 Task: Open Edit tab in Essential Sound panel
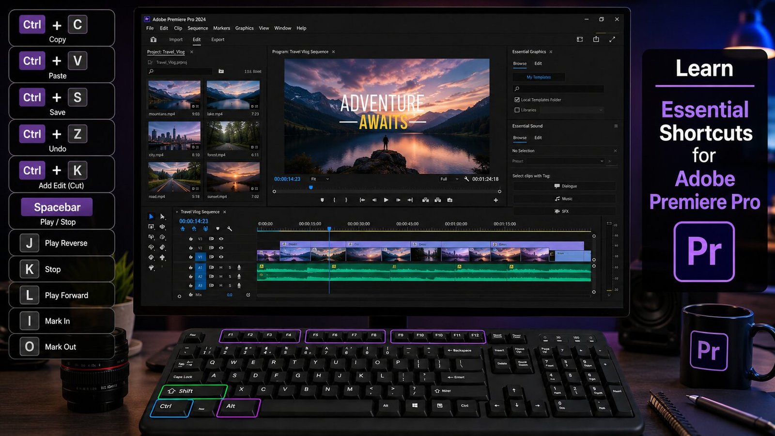538,138
